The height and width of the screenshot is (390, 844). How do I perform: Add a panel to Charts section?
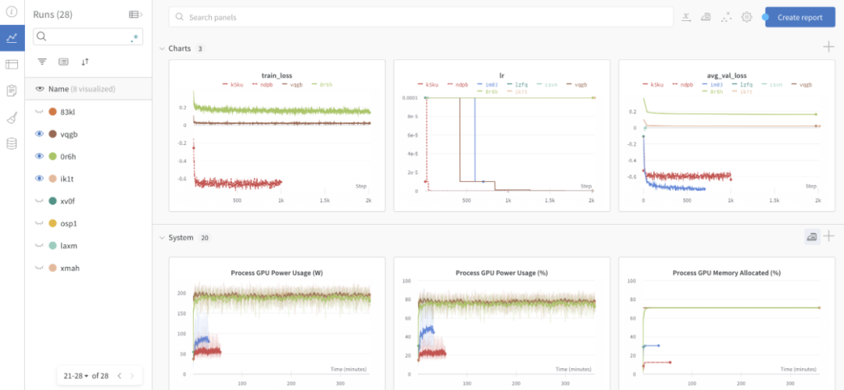click(828, 47)
